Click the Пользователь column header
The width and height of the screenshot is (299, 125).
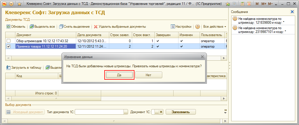(x=212, y=35)
